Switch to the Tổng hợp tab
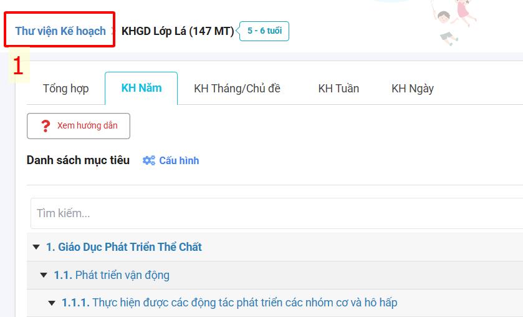This screenshot has height=317, width=523. pyautogui.click(x=65, y=89)
